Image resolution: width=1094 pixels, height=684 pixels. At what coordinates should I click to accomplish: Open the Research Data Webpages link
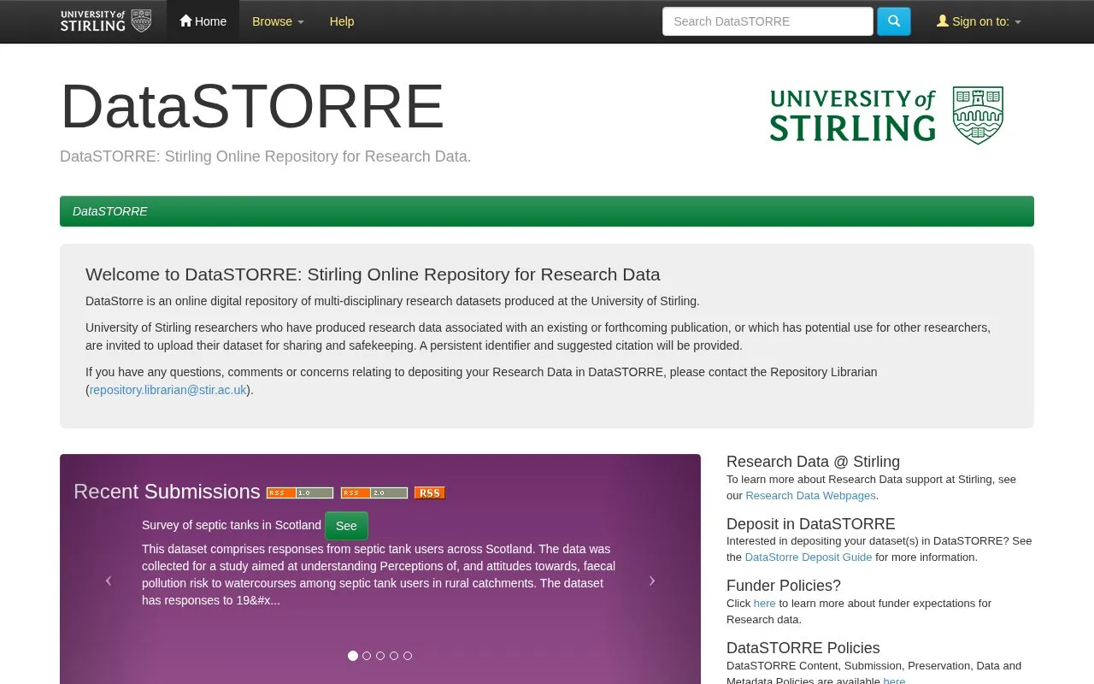click(x=810, y=496)
